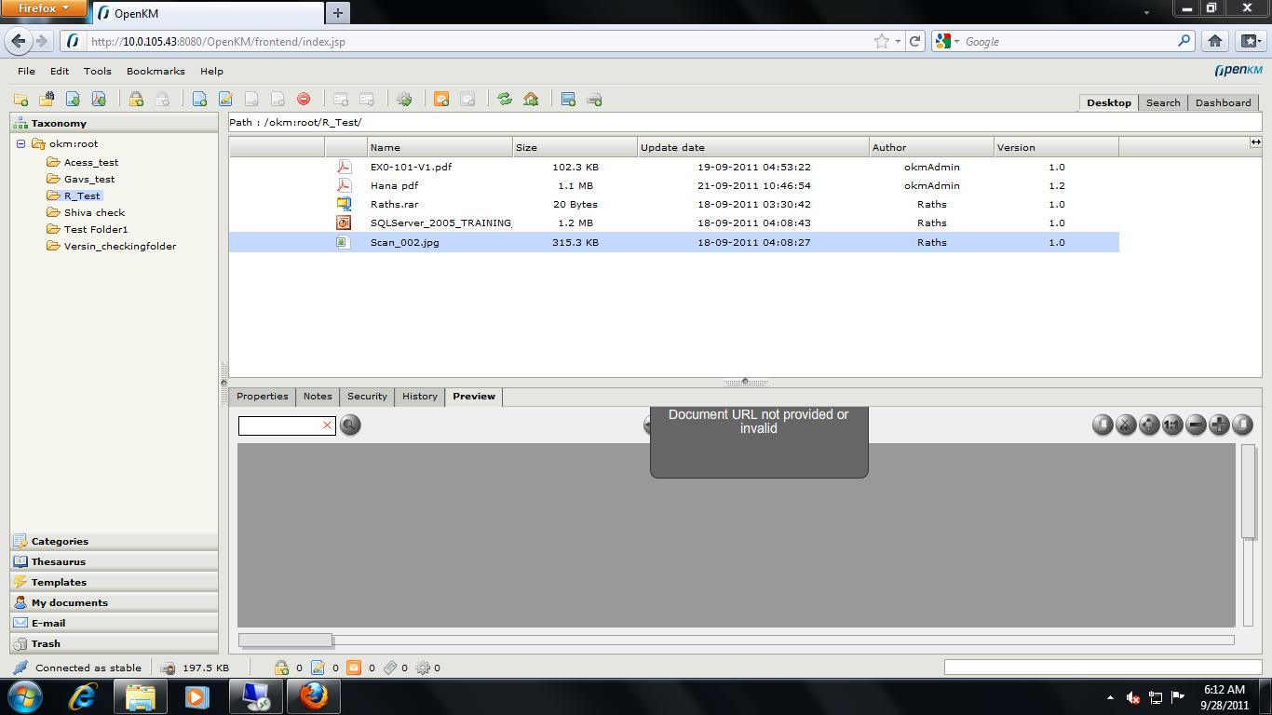The height and width of the screenshot is (715, 1272).
Task: Collapse the okm:root tree node
Action: coord(21,144)
